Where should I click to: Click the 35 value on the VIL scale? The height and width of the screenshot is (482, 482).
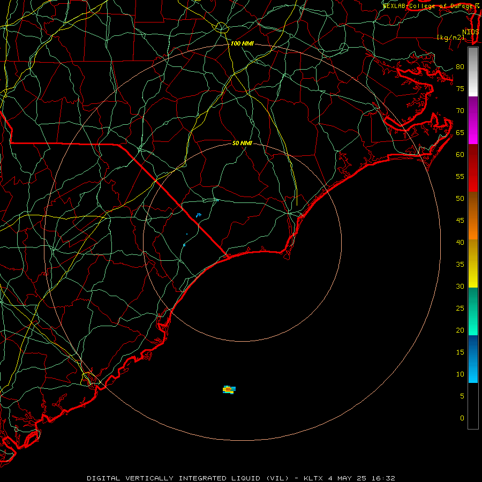coord(460,265)
